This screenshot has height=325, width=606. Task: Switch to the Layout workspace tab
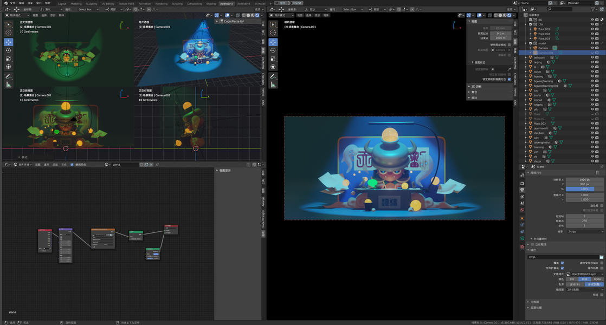pyautogui.click(x=62, y=3)
